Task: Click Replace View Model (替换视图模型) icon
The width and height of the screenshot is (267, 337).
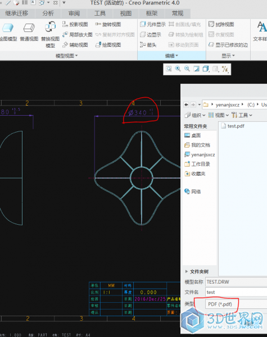Action: tap(51, 27)
